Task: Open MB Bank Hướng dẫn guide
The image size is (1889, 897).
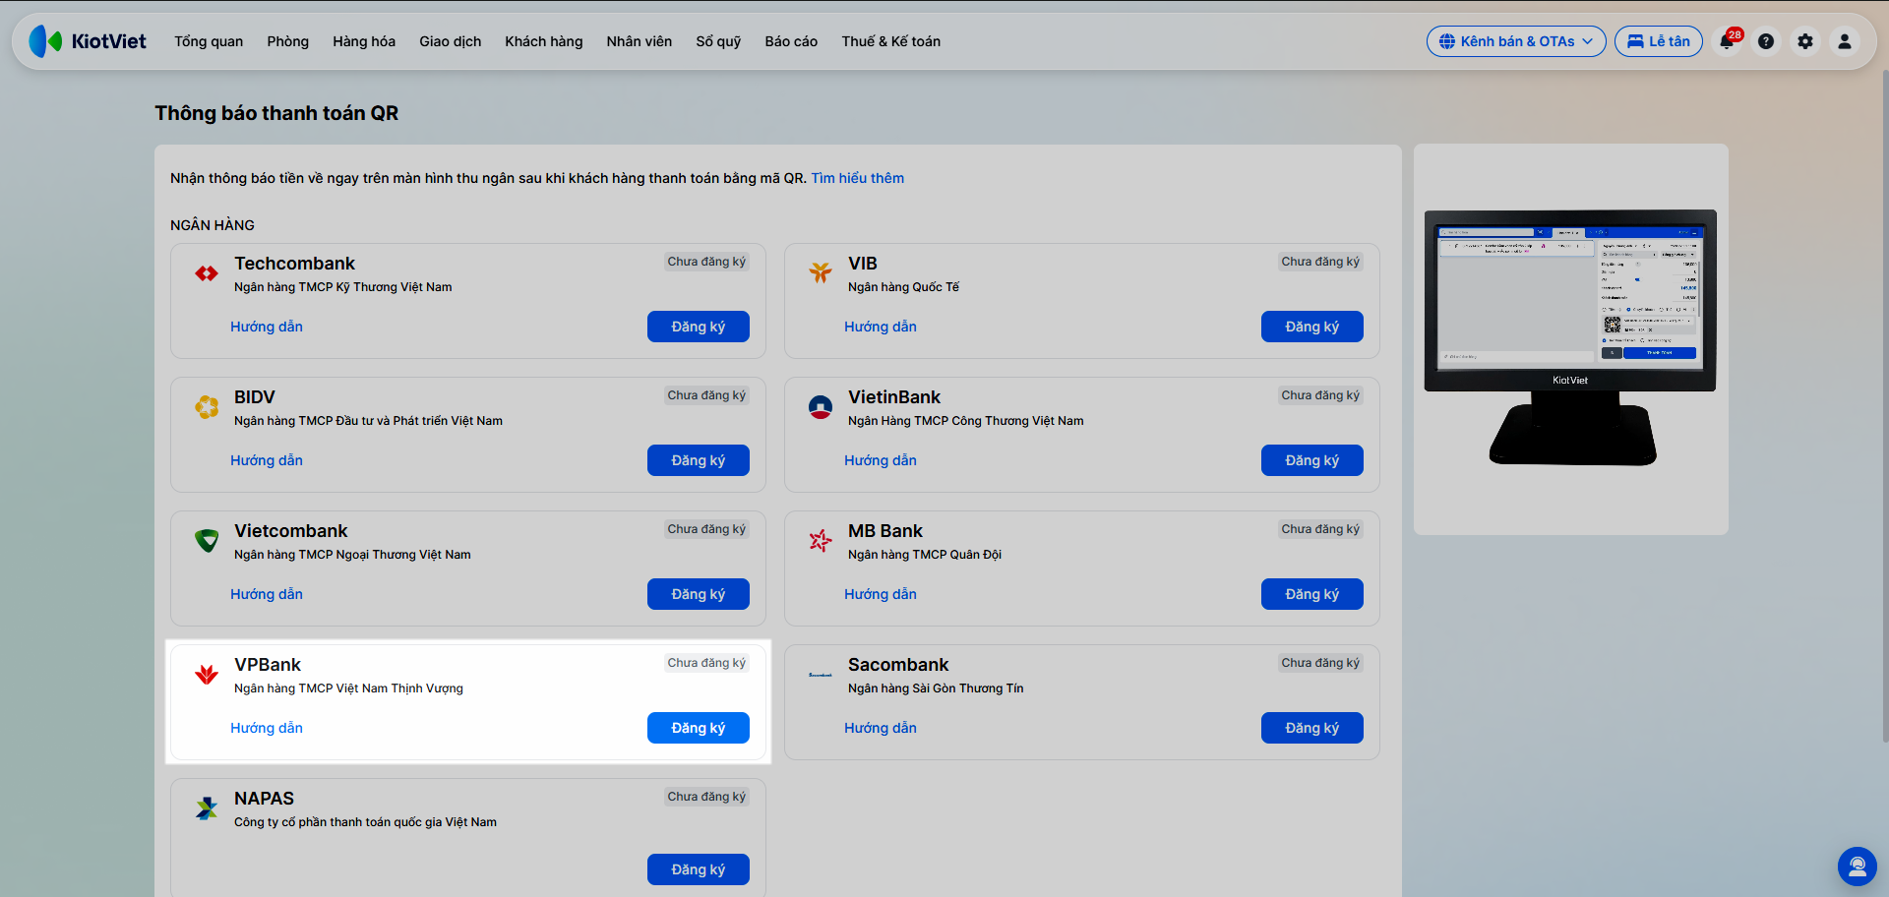Action: 881,594
